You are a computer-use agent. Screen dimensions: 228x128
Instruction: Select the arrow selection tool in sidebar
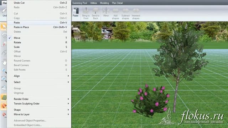click(4, 27)
